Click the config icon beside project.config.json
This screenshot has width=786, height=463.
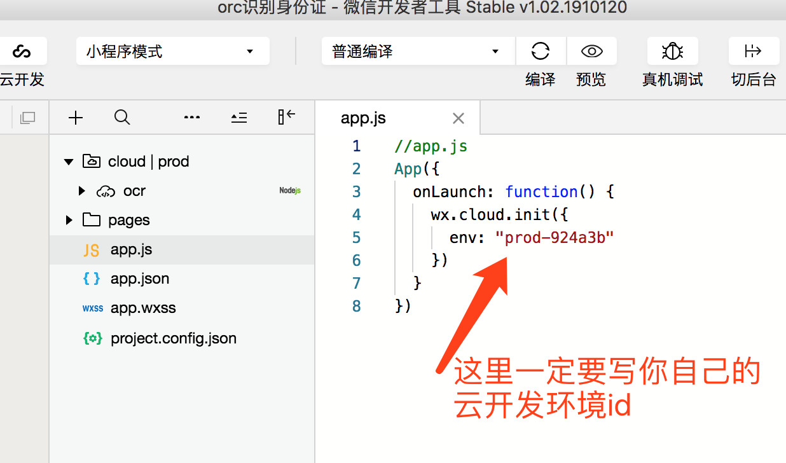(92, 338)
